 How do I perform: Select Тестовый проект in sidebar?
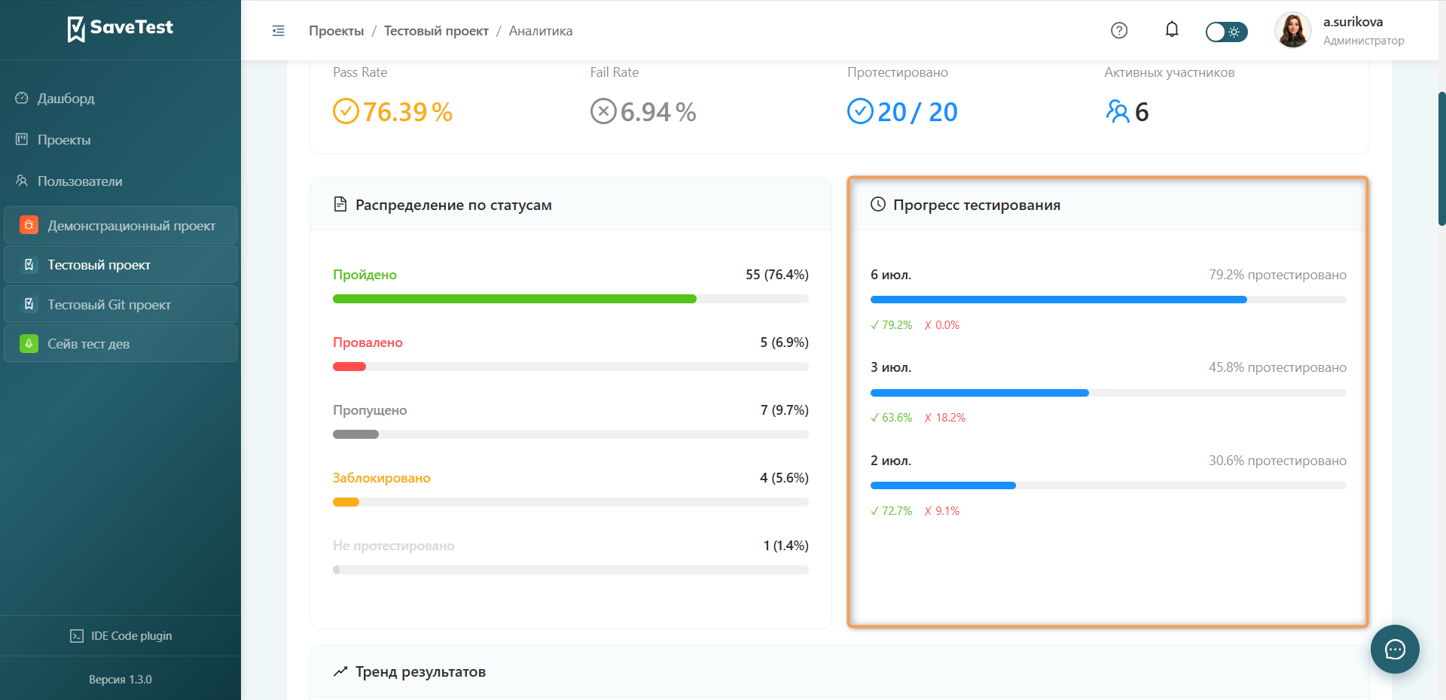(x=120, y=265)
